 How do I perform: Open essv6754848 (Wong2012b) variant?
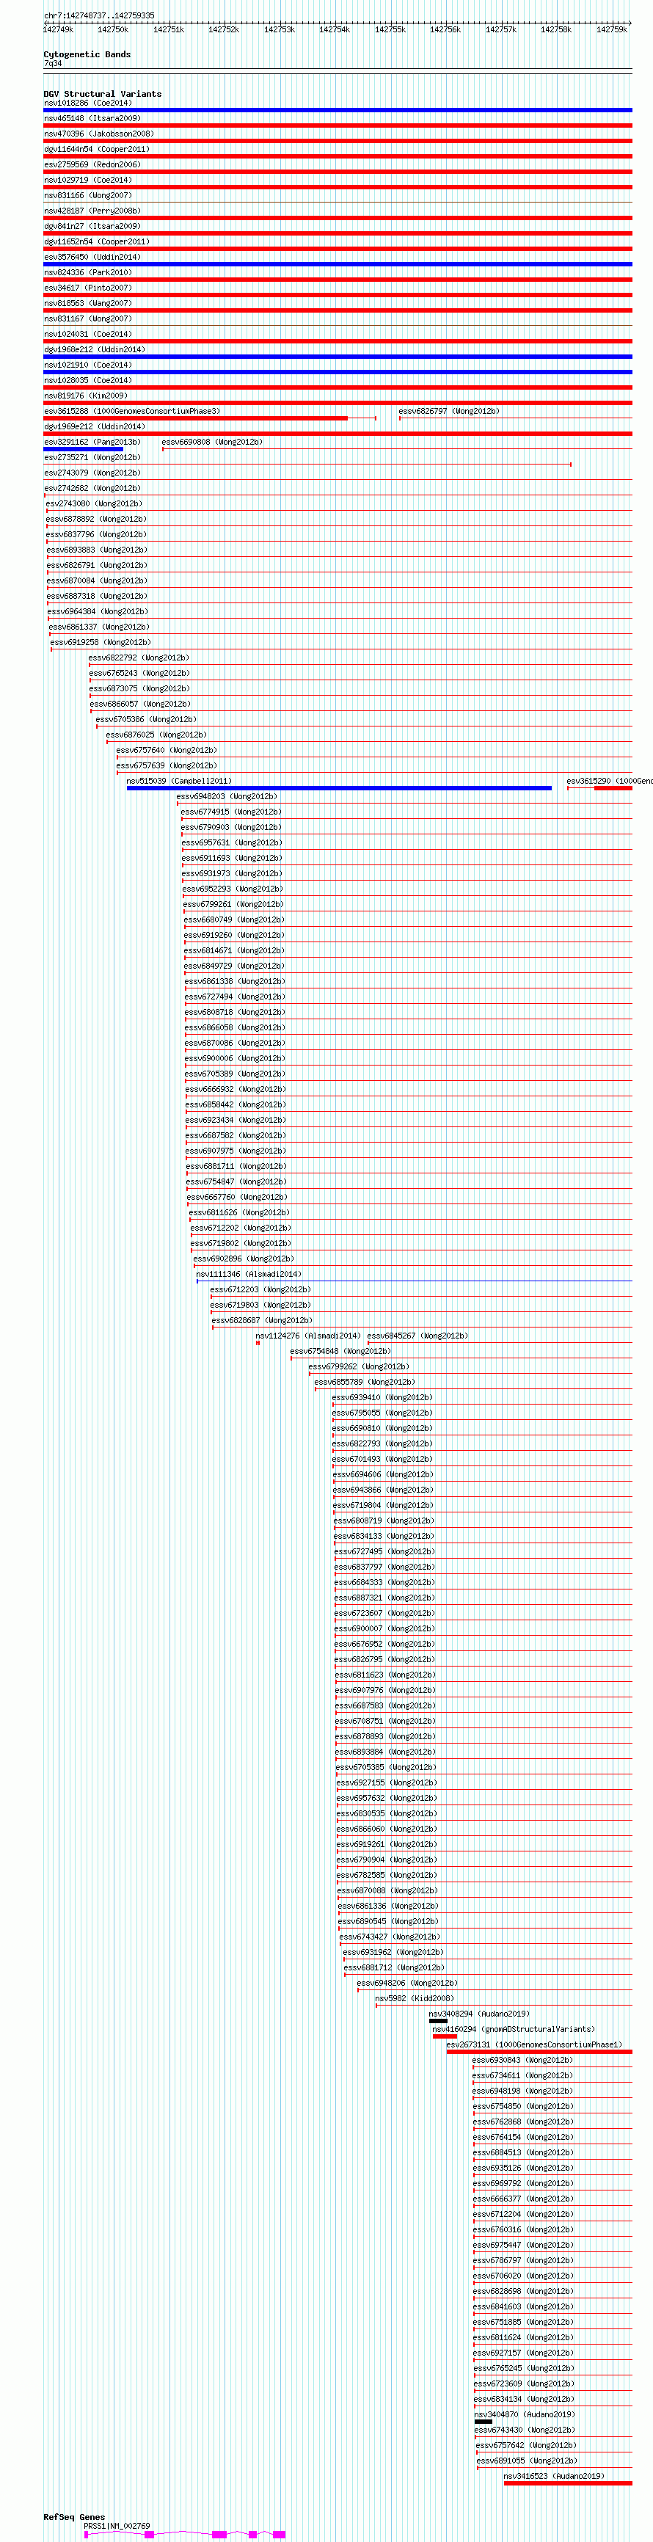(x=340, y=1352)
